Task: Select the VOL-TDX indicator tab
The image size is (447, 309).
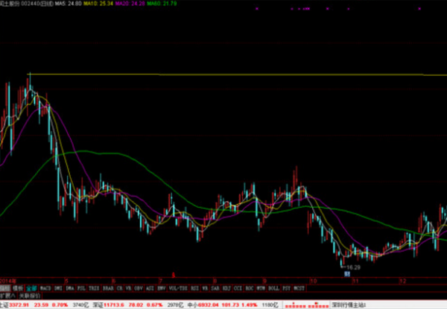Action: tap(178, 288)
